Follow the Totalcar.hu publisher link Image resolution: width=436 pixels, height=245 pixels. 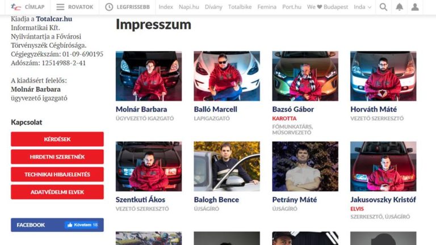pyautogui.click(x=54, y=19)
